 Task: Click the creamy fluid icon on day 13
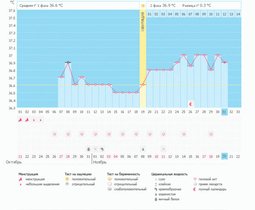point(102,149)
